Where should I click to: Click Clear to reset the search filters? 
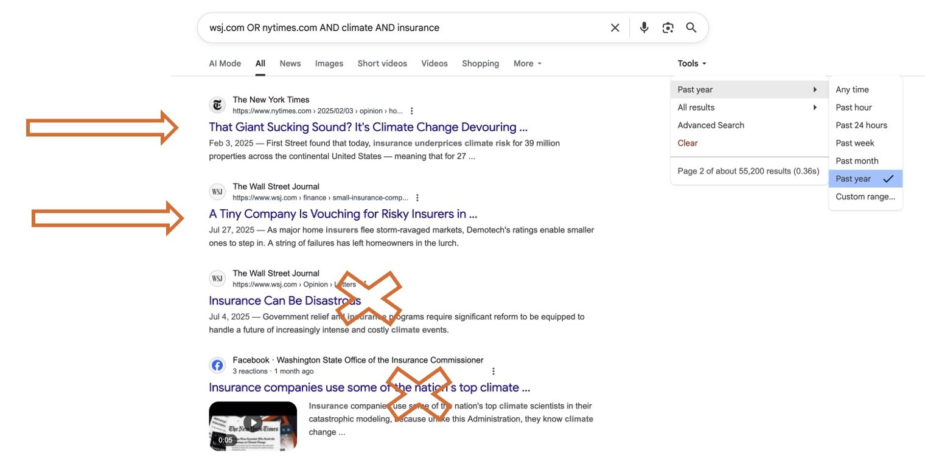pos(688,143)
